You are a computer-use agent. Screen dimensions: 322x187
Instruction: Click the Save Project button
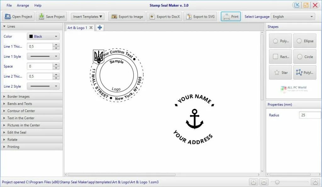pyautogui.click(x=52, y=16)
